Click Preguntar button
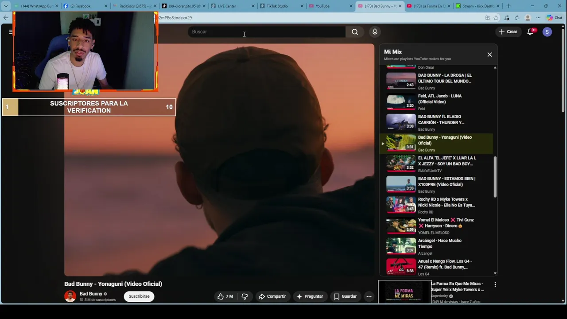The image size is (567, 319). coord(310,296)
